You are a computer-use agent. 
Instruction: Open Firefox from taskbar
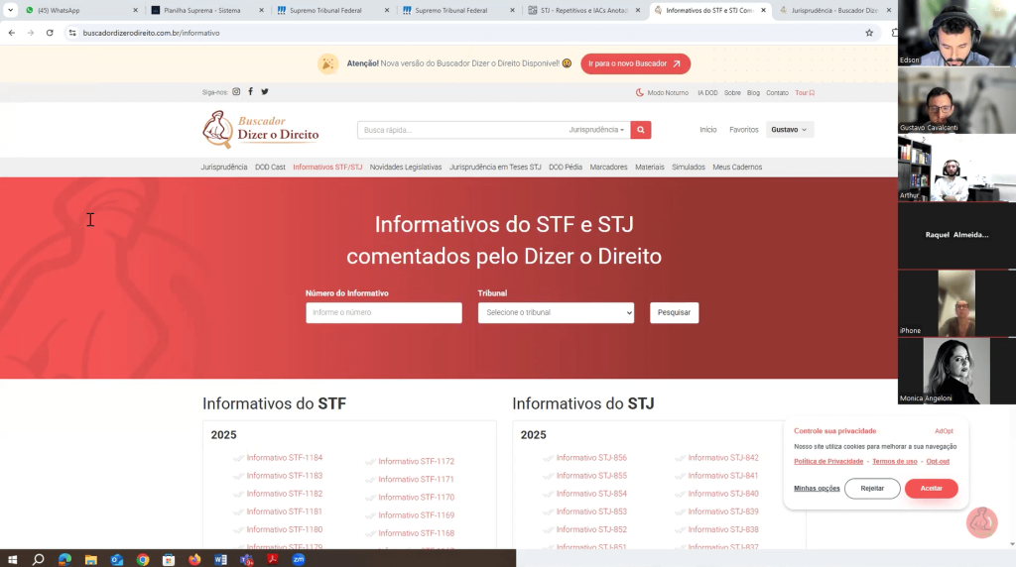194,559
